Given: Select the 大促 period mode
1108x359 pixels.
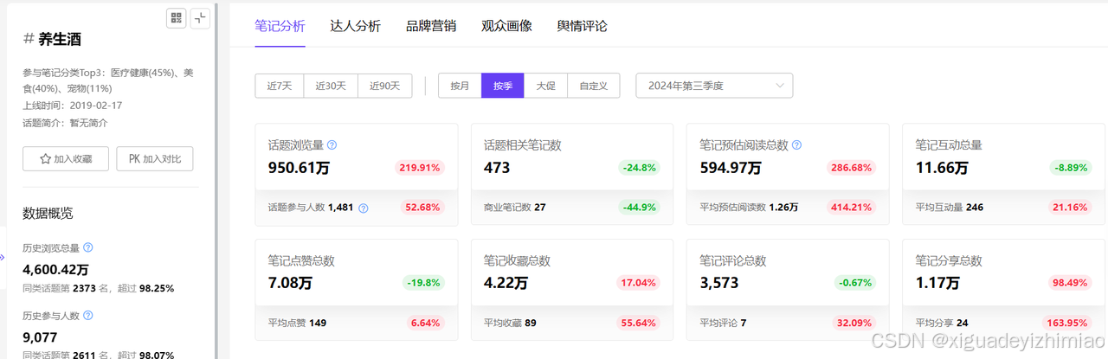Looking at the screenshot, I should (545, 86).
